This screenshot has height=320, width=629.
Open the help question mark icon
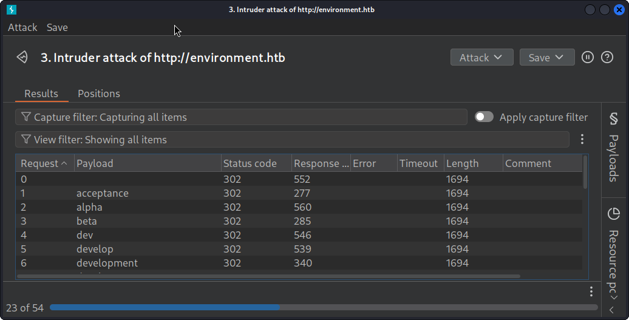click(607, 57)
